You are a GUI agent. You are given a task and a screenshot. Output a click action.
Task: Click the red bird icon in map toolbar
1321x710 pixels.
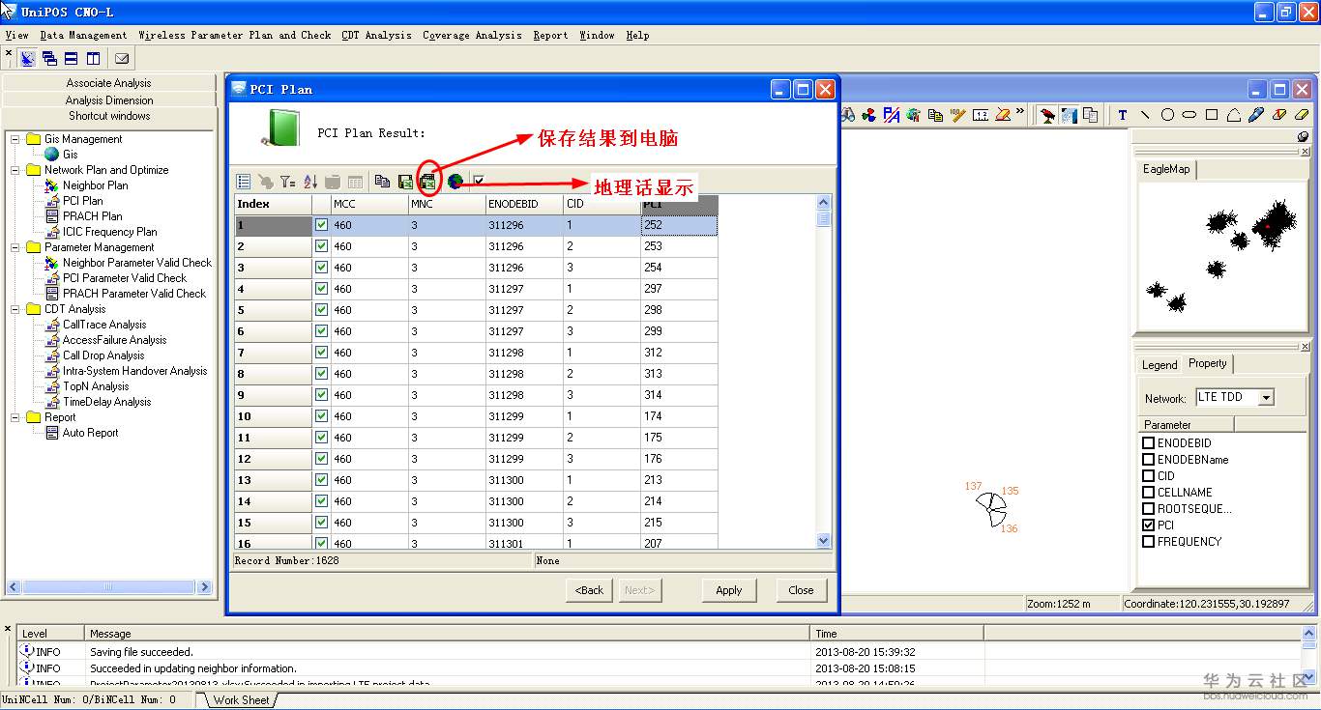(1047, 115)
